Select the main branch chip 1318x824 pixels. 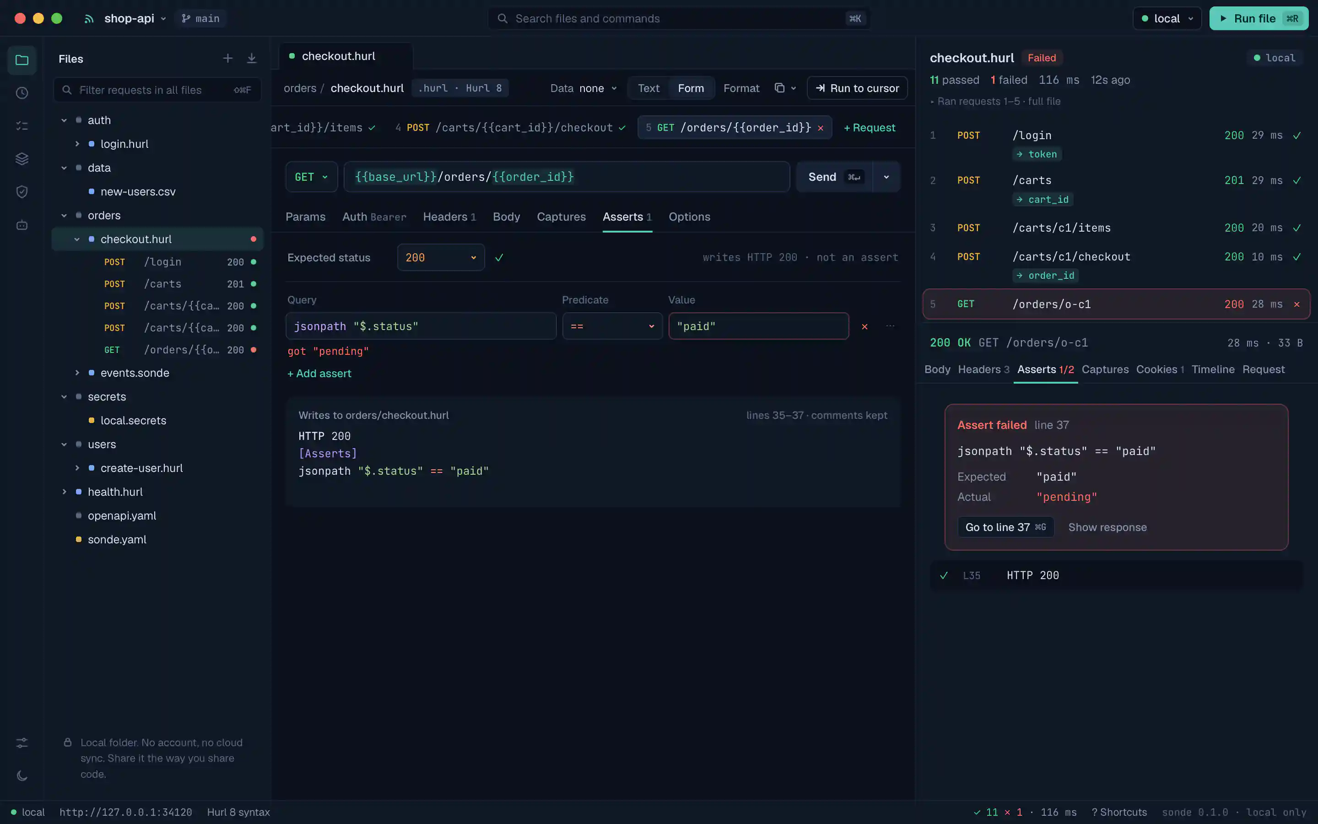click(200, 18)
